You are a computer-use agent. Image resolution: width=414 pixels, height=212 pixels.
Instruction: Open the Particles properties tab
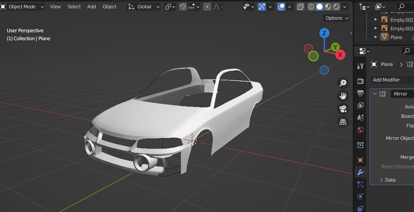(x=360, y=184)
